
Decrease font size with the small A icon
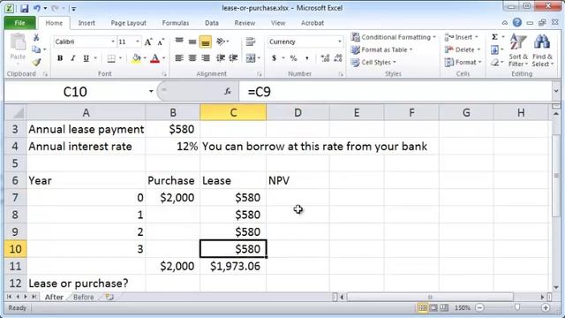tap(161, 42)
